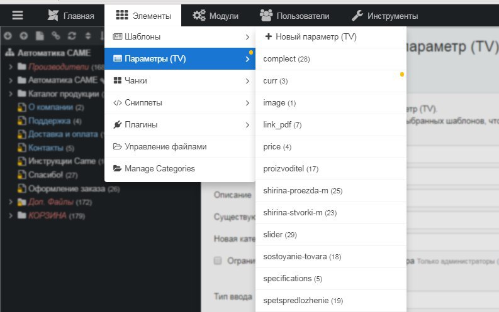Click the plus icon for new TV parameter
This screenshot has width=499, height=312.
pyautogui.click(x=269, y=37)
